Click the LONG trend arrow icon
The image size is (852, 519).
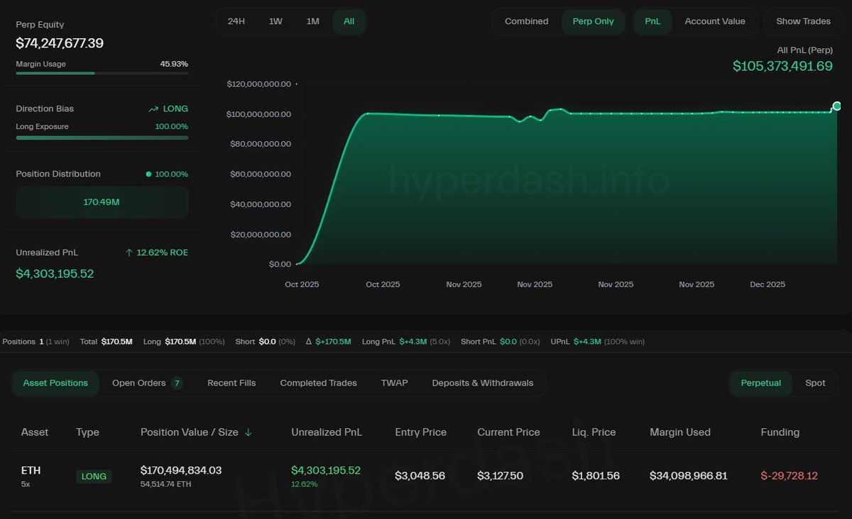153,109
